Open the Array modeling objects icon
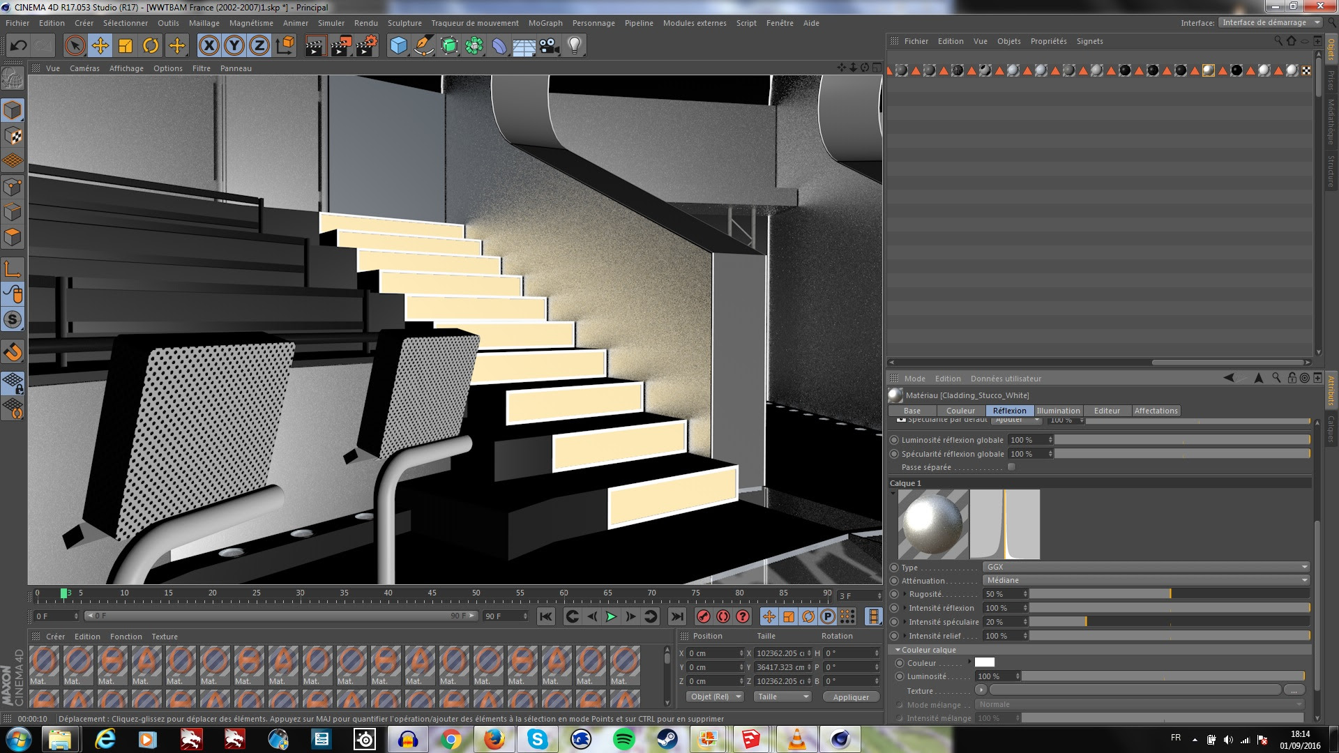 click(474, 46)
